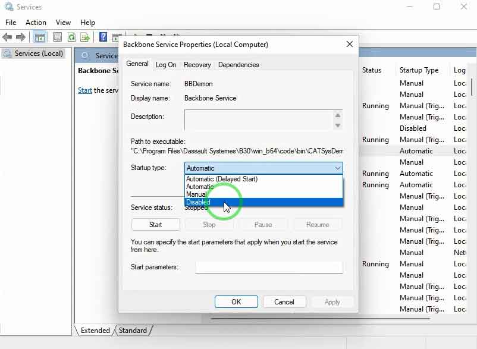Click the Refresh toolbar icon
477x349 pixels.
click(71, 37)
